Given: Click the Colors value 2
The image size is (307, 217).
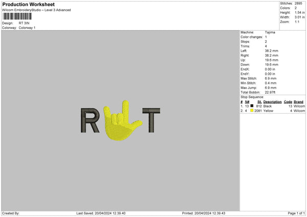Looking at the screenshot, I should tap(296, 8).
